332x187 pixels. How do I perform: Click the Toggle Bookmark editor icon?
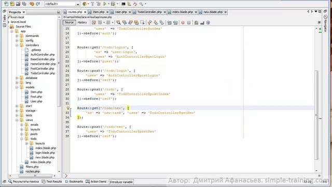[x=162, y=22]
